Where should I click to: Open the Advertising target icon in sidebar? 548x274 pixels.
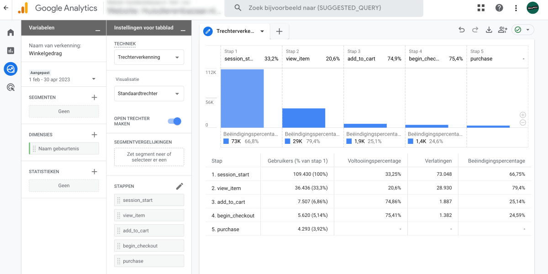(x=11, y=87)
